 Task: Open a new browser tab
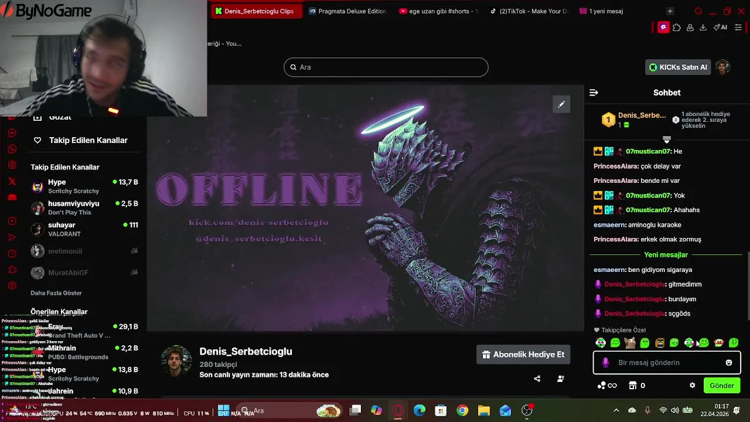coord(670,11)
